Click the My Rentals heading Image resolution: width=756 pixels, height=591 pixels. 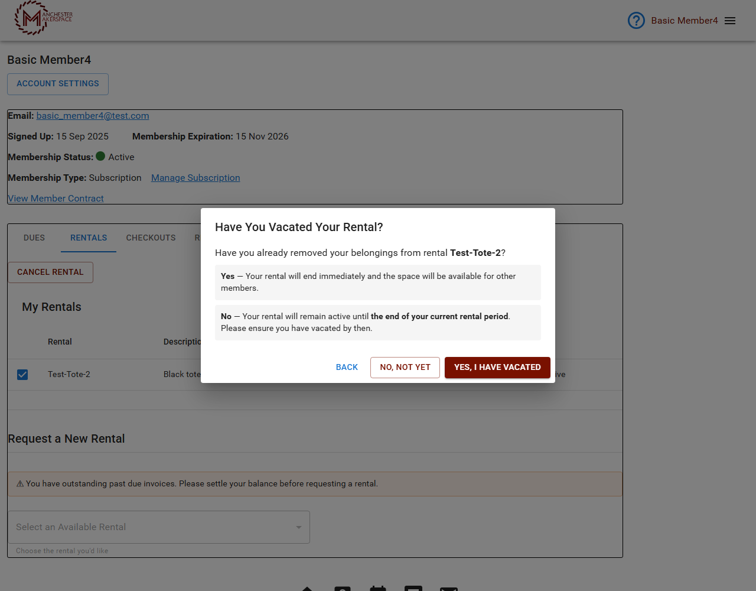tap(51, 307)
